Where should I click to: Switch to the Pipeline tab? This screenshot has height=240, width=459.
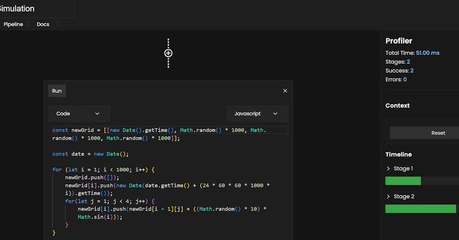pos(13,24)
